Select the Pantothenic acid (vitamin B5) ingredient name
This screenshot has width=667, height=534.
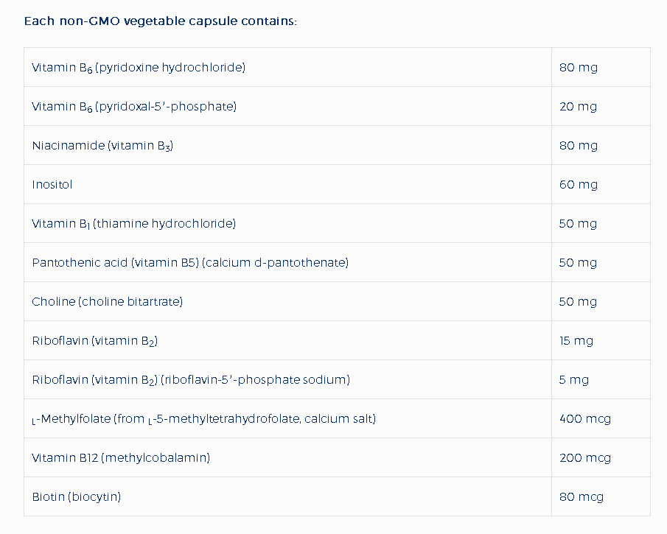coord(190,263)
